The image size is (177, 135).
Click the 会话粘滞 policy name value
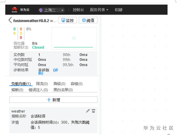point(38,116)
